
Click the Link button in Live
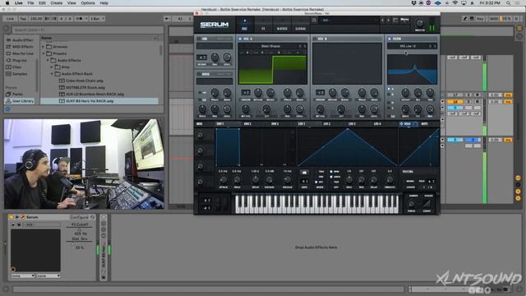[10, 19]
